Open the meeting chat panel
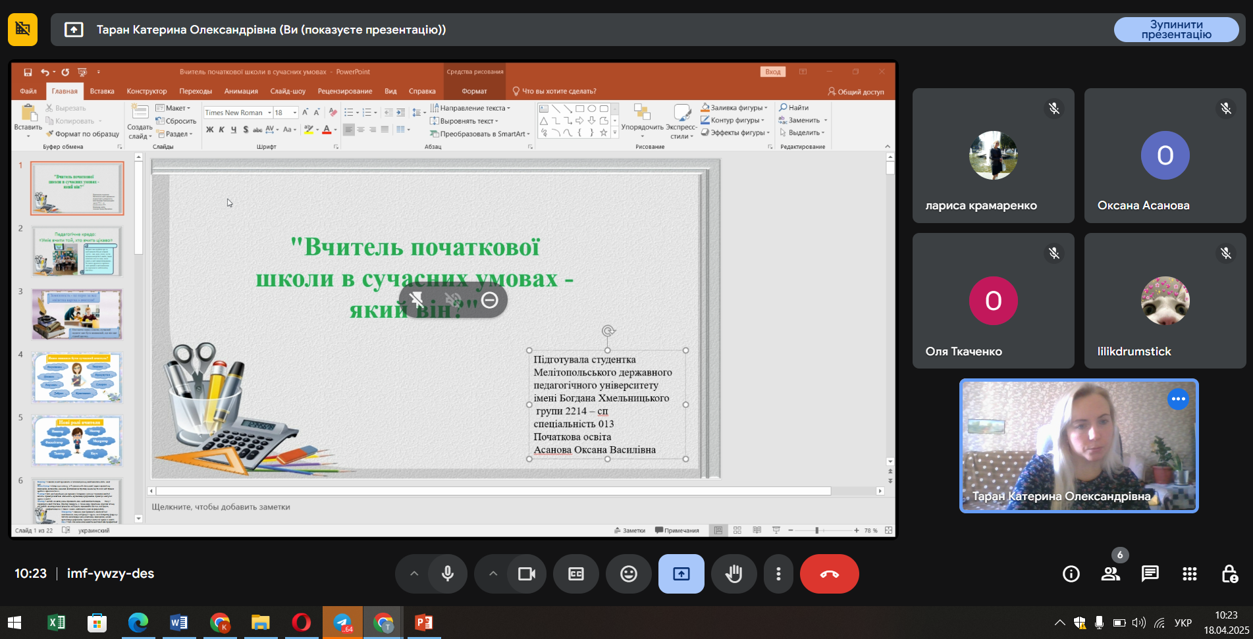Image resolution: width=1253 pixels, height=639 pixels. [1150, 574]
